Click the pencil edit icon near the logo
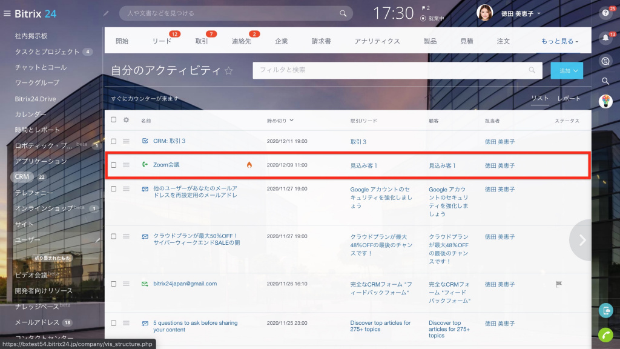 pyautogui.click(x=106, y=13)
